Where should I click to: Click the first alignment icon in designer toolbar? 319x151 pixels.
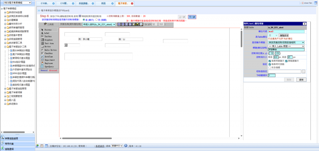point(119,24)
